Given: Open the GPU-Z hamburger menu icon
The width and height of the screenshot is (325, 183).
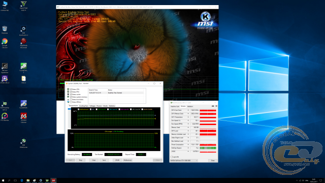Looking at the screenshot, I should 216,106.
